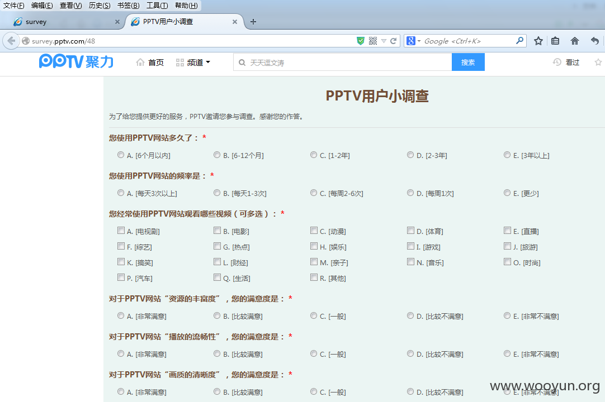Screen dimensions: 605x402
Task: Open the 看过 watched link
Action: (x=572, y=63)
